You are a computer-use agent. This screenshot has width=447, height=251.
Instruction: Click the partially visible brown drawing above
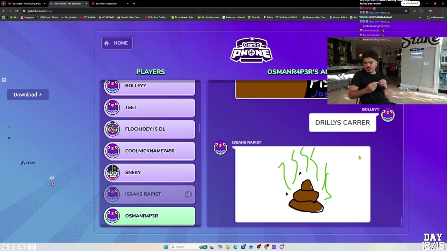[x=281, y=89]
